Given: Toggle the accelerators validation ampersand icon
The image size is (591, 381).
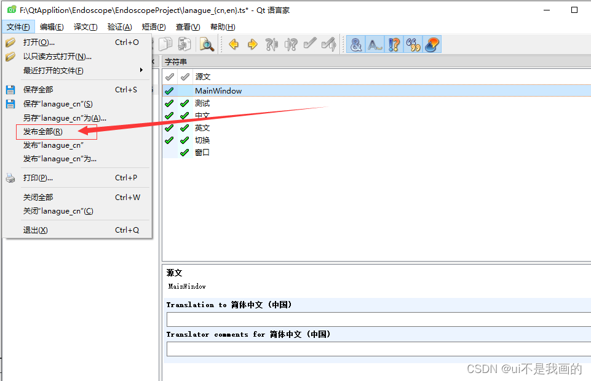Looking at the screenshot, I should (355, 44).
